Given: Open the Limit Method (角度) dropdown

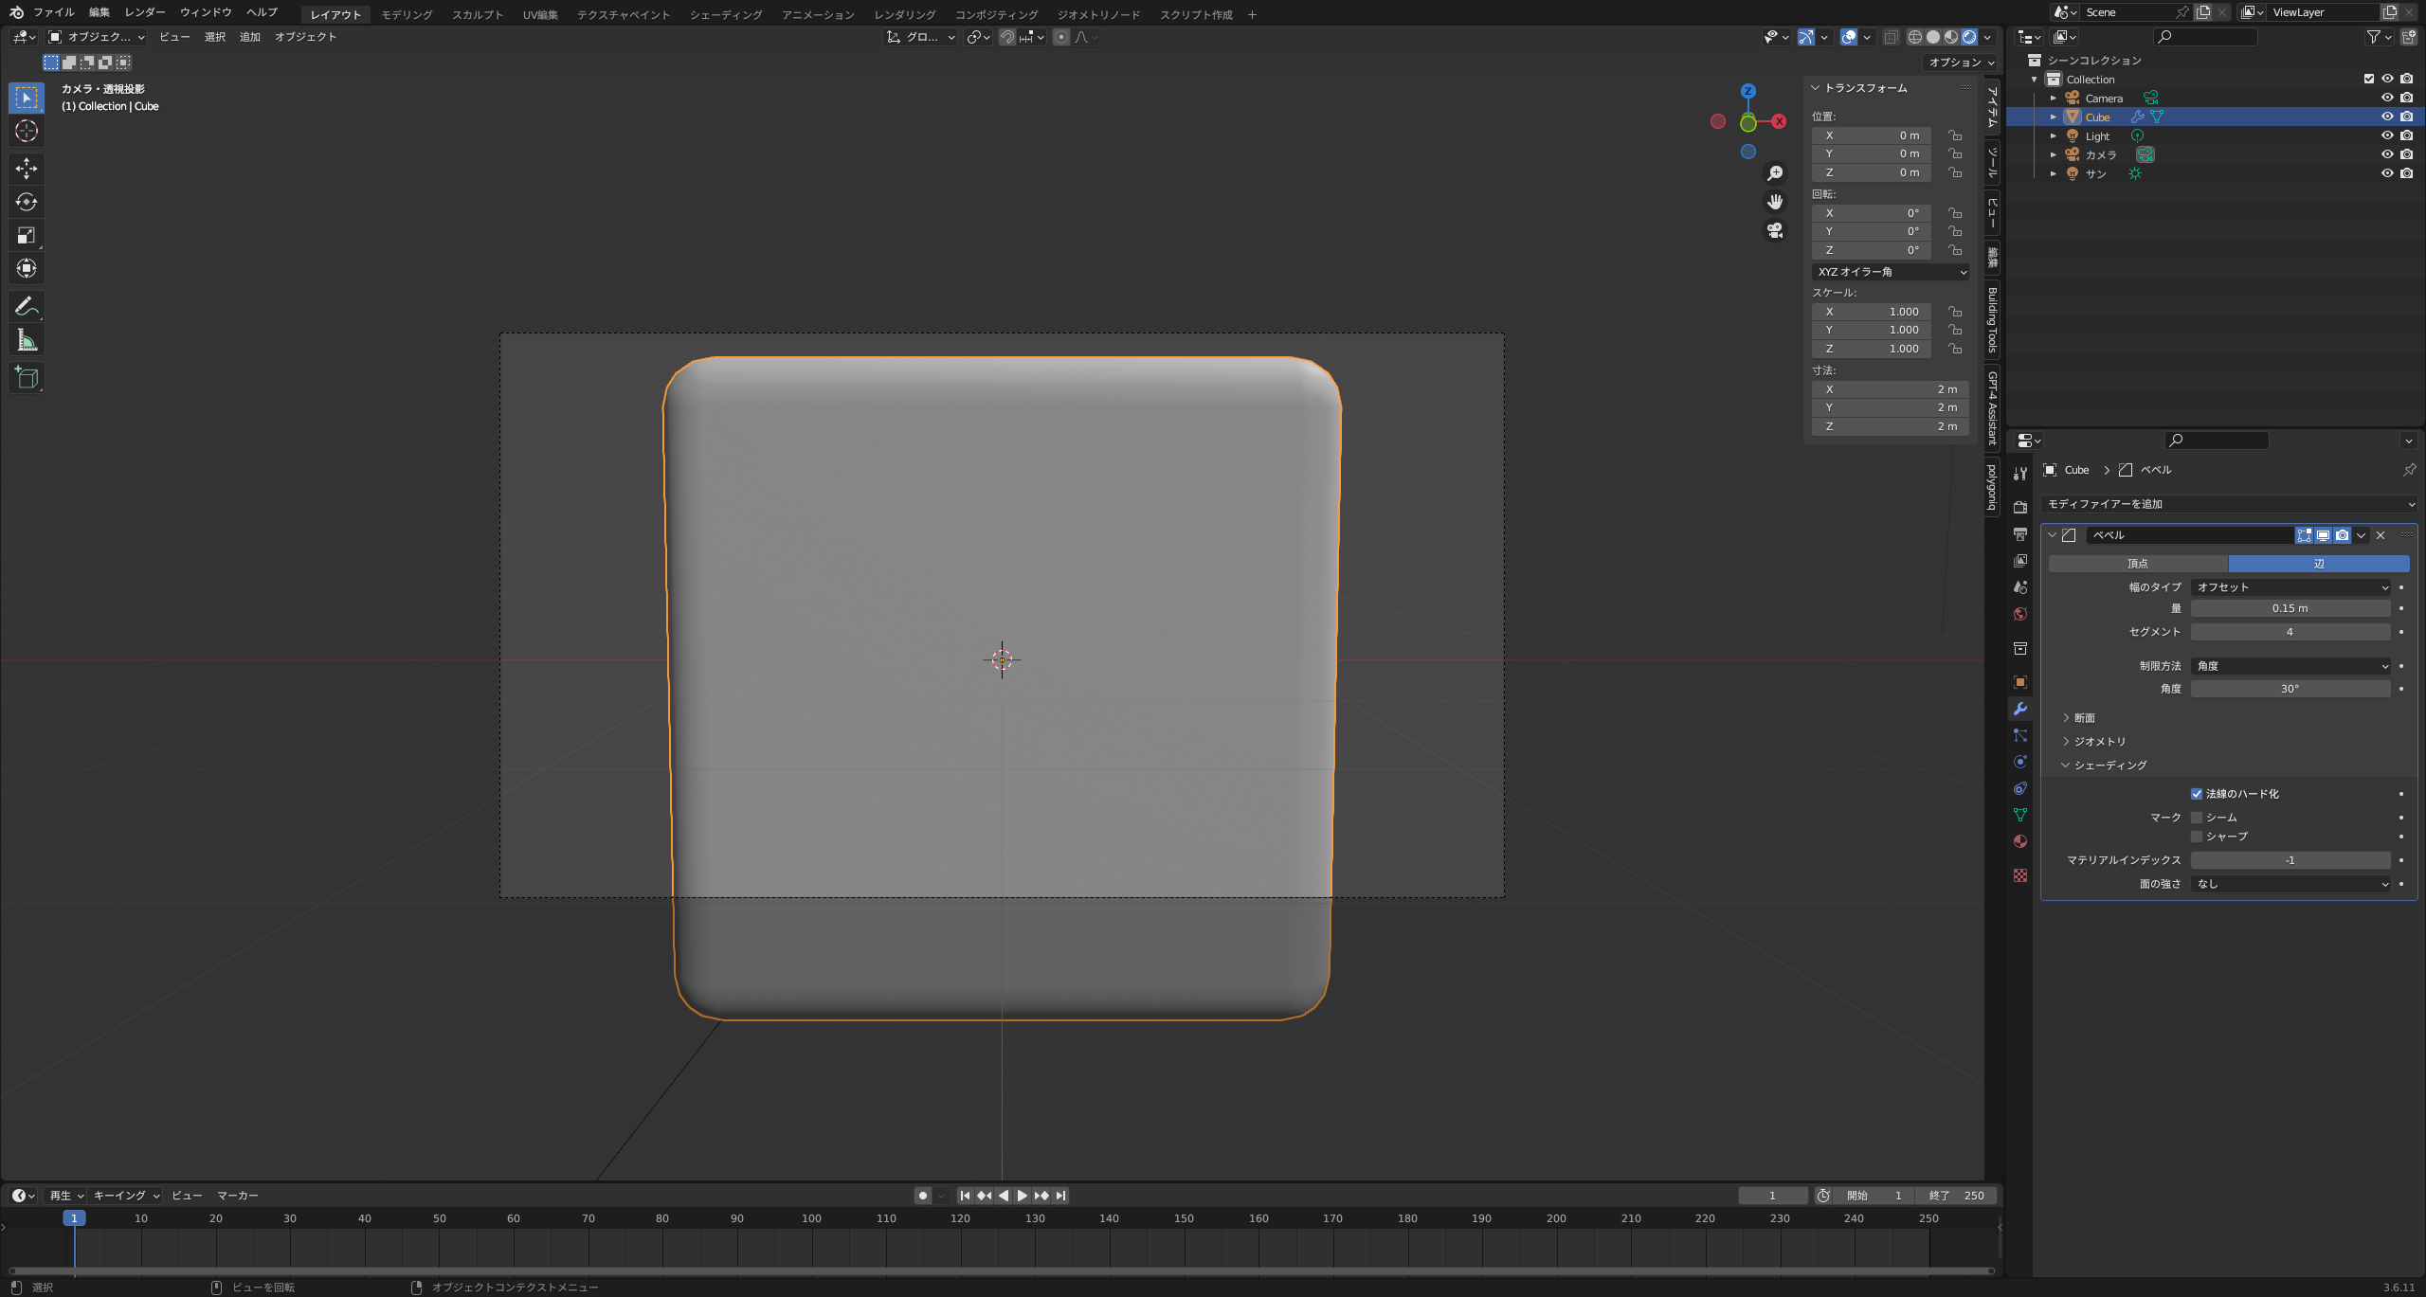Looking at the screenshot, I should [2290, 666].
